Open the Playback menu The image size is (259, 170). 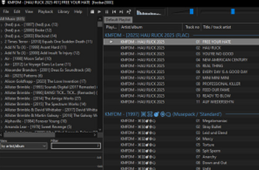point(45,12)
